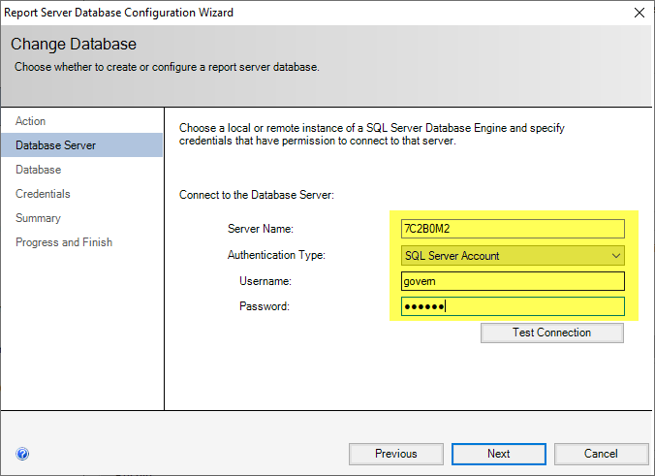Go back with the Previous button
The height and width of the screenshot is (476, 655).
pyautogui.click(x=395, y=454)
